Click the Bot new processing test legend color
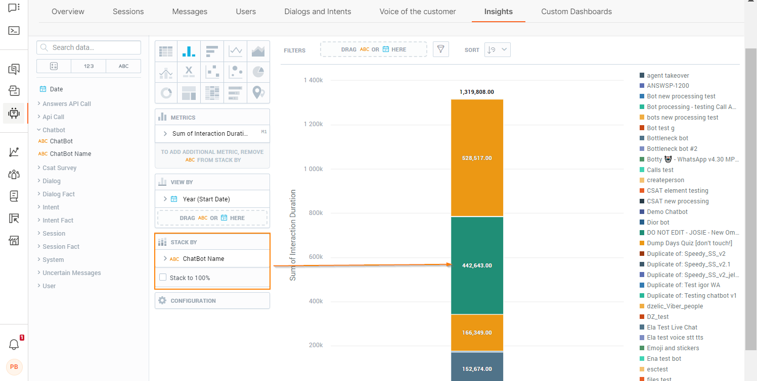 642,96
